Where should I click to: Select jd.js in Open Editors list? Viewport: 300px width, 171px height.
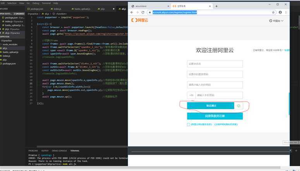click(12, 29)
